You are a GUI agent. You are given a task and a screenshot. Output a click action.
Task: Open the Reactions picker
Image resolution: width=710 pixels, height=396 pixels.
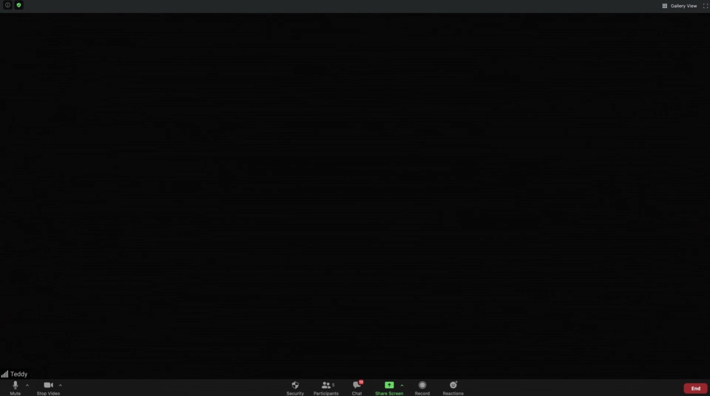(x=453, y=388)
